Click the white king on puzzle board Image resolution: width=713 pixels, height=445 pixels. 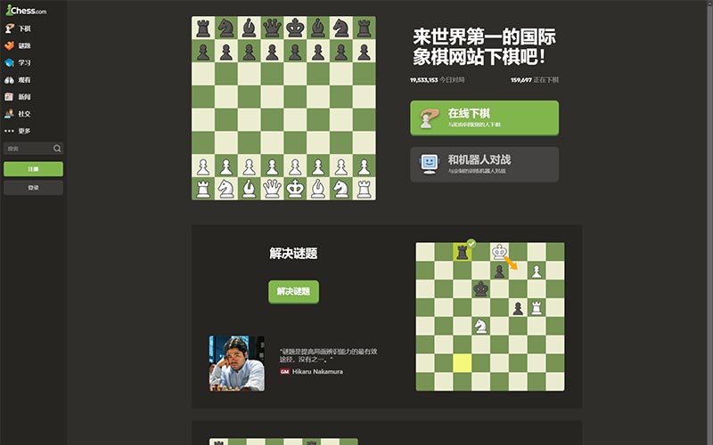[x=499, y=252]
